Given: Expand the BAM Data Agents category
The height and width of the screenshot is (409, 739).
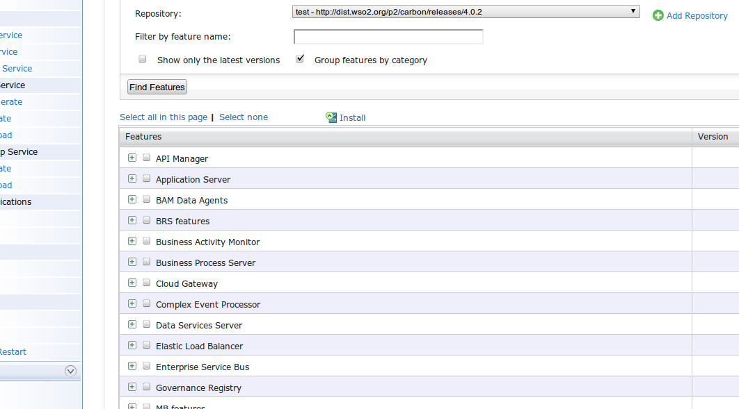Looking at the screenshot, I should [132, 199].
